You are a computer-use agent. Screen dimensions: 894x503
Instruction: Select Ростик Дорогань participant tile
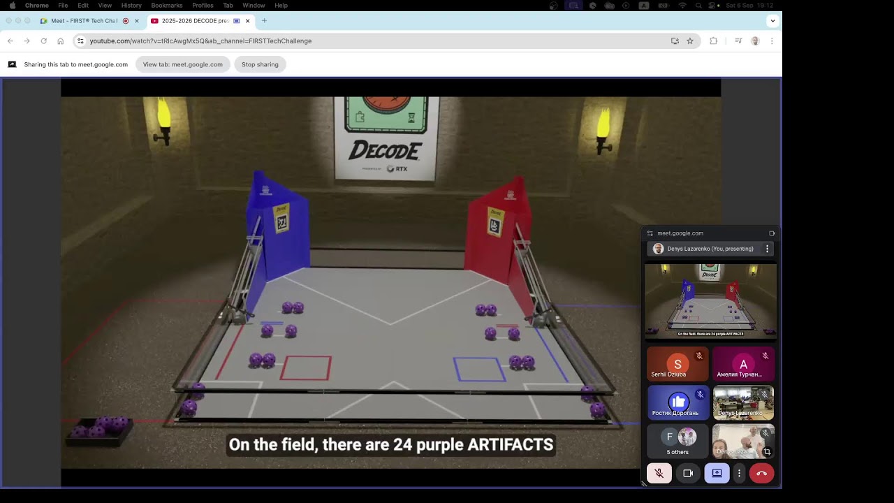[x=677, y=402]
